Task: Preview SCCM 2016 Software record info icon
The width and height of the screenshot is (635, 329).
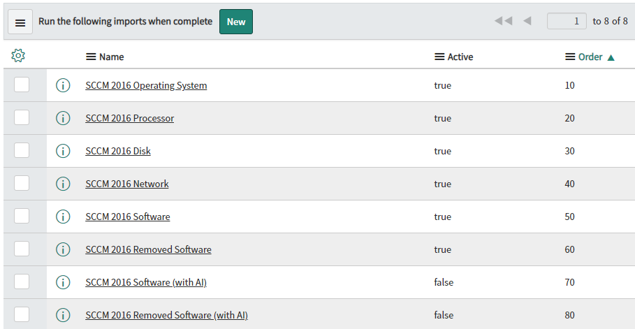Action: pos(63,217)
